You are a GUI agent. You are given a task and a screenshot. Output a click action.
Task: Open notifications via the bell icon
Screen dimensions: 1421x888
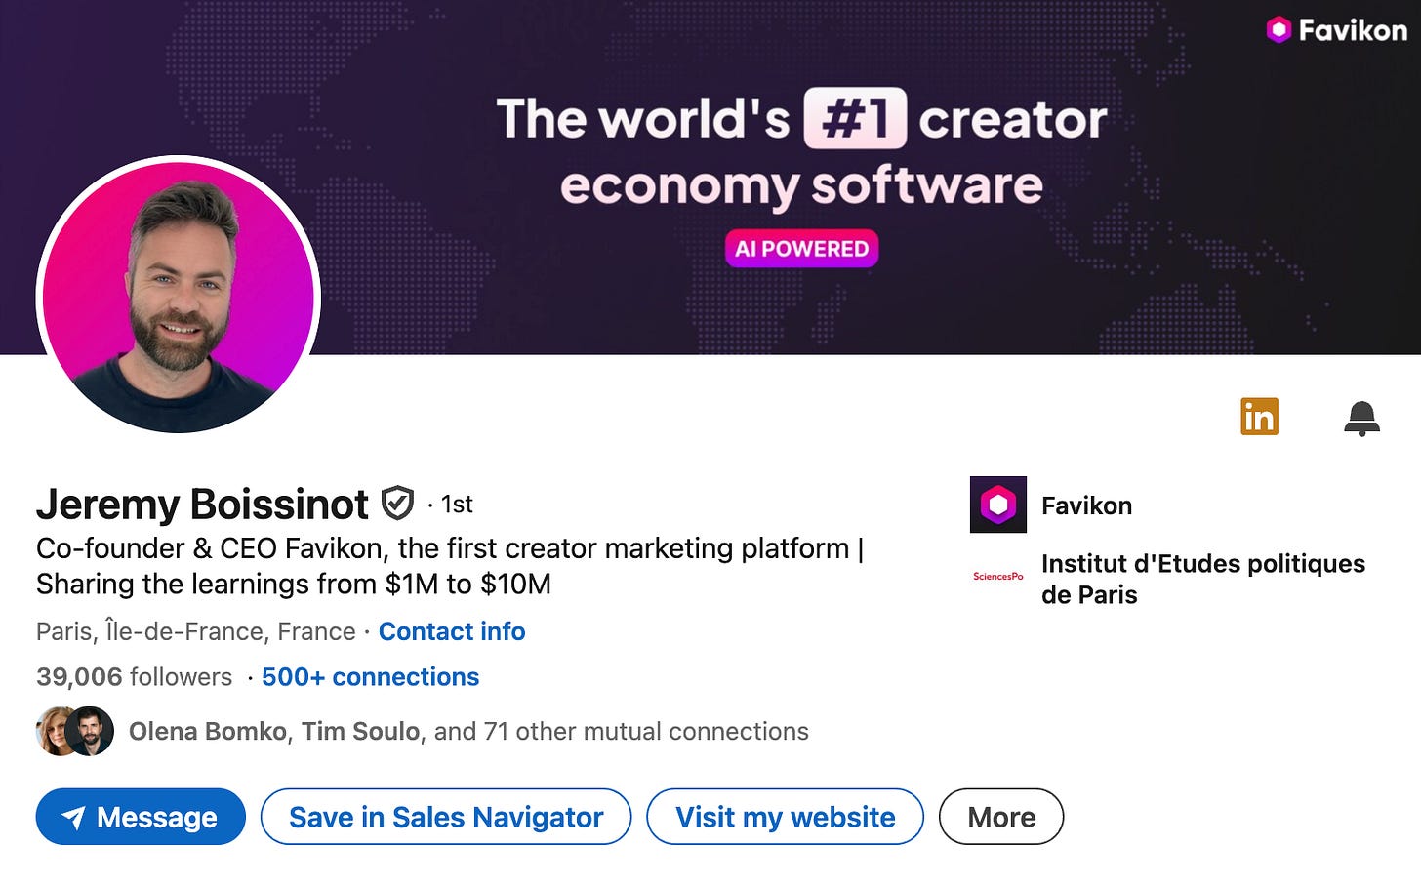pos(1362,418)
